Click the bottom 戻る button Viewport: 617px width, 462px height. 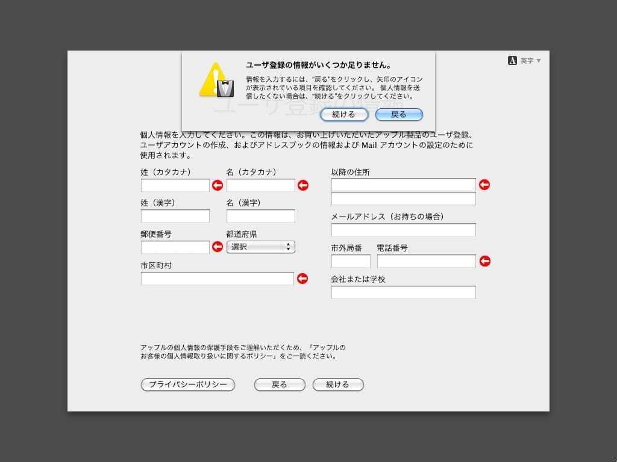pyautogui.click(x=280, y=384)
